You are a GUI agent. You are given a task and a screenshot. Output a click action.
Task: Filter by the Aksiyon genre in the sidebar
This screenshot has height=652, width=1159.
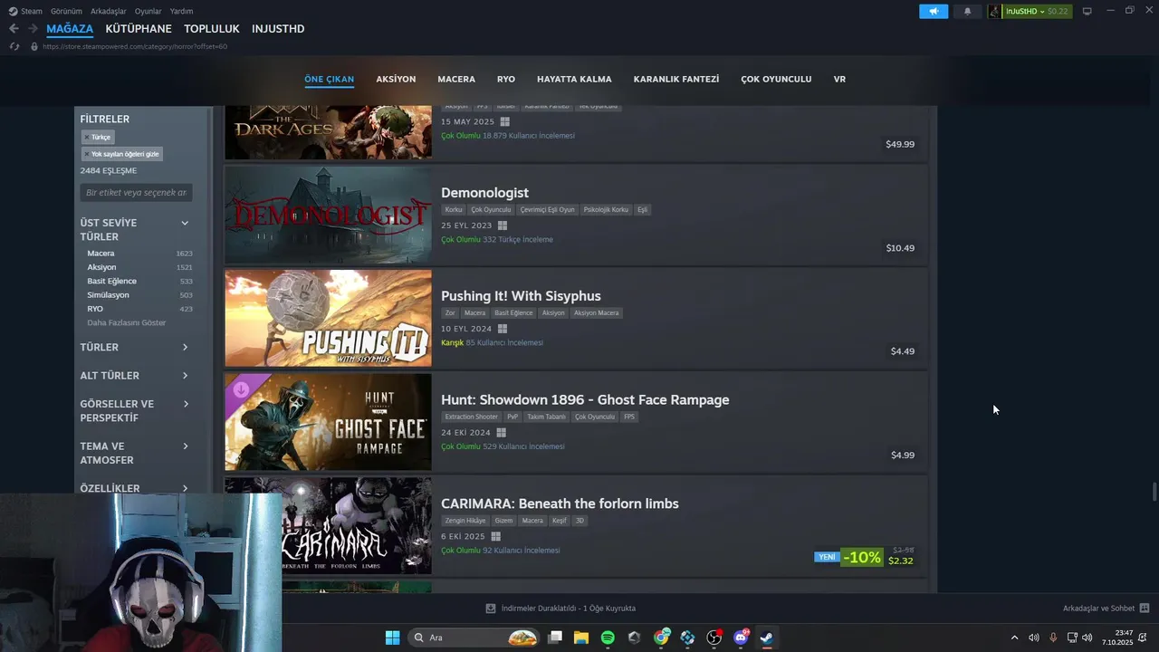coord(101,267)
